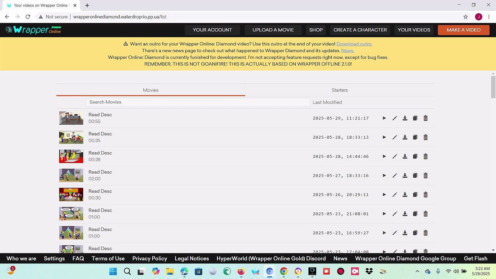Duplicate the video modified 2025-05-29, 11:21:17

click(415, 118)
